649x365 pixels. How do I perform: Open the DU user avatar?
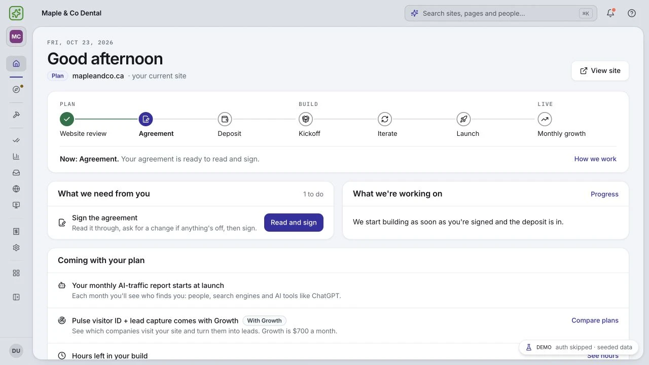coord(16,351)
